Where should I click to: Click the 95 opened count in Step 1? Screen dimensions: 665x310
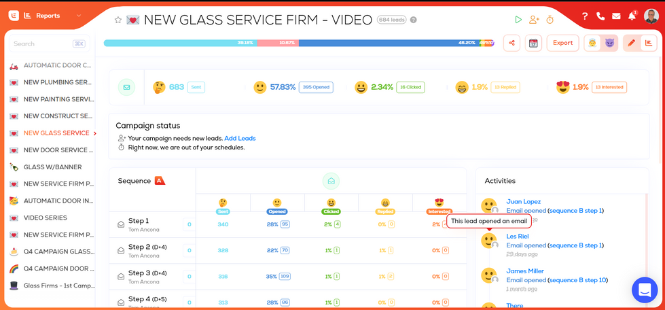point(285,224)
